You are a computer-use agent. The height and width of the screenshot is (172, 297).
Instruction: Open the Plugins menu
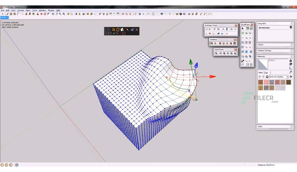click(51, 10)
